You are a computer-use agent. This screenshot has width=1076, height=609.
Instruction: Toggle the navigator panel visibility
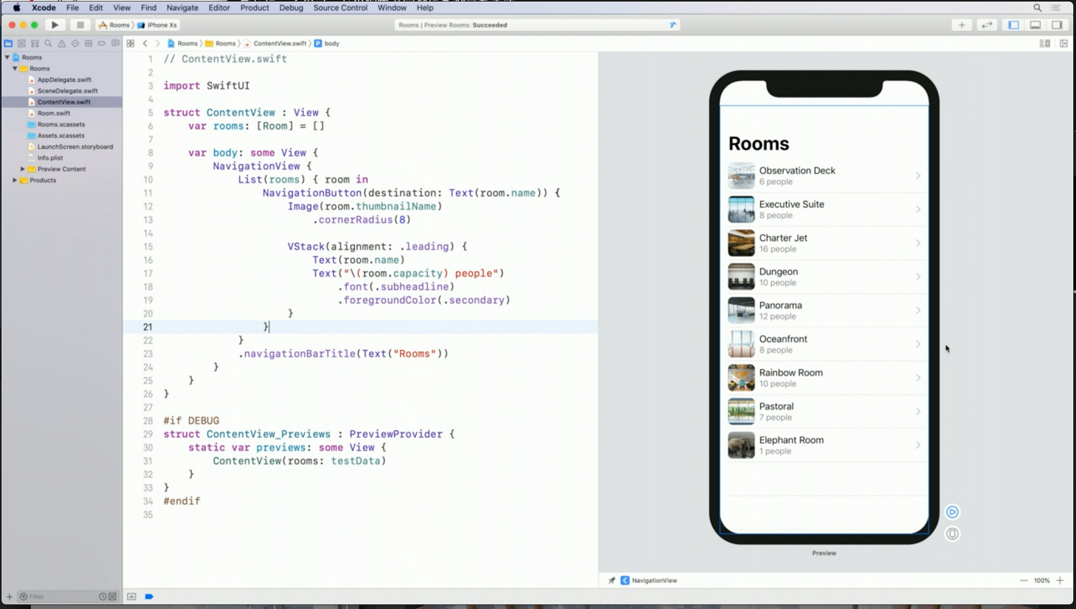click(1014, 25)
